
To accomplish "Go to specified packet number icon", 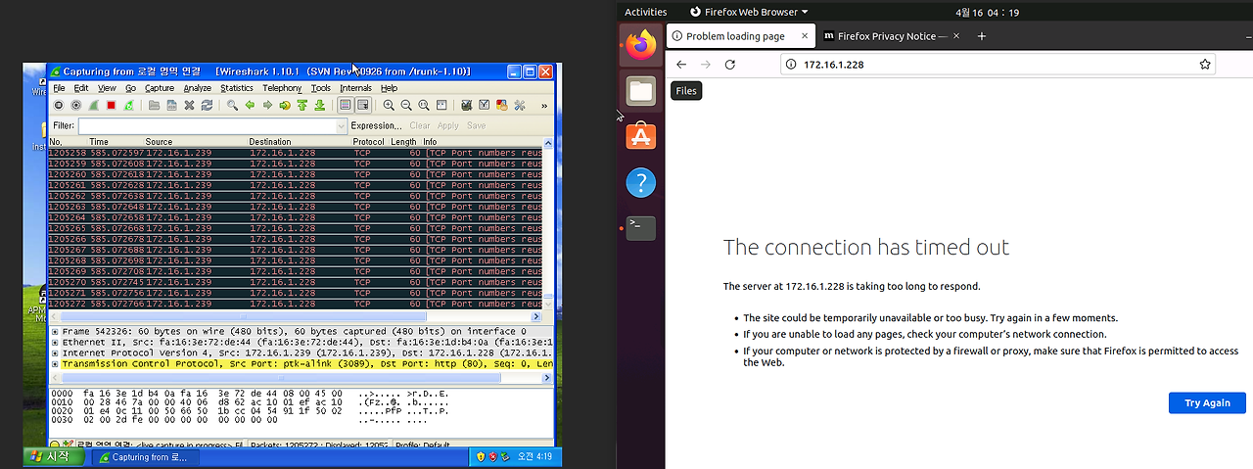I will click(285, 105).
